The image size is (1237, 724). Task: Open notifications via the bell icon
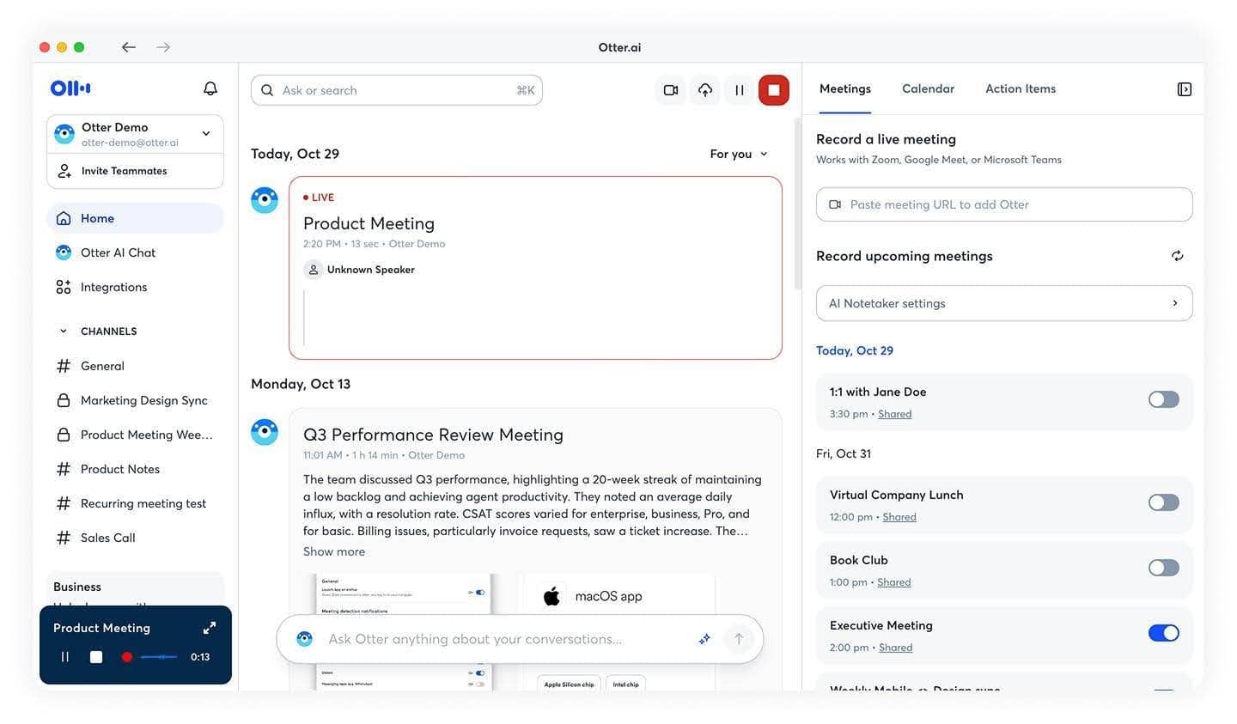tap(210, 88)
